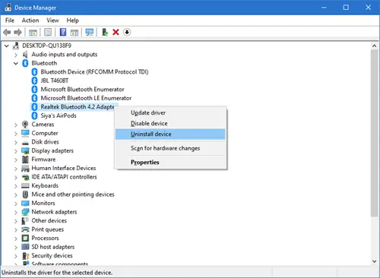Click the red X Uninstall device toolbar icon

pyautogui.click(x=116, y=32)
